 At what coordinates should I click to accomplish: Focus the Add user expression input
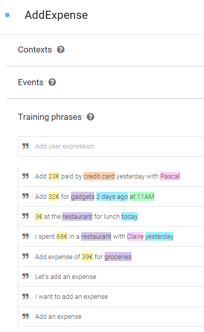pyautogui.click(x=111, y=146)
